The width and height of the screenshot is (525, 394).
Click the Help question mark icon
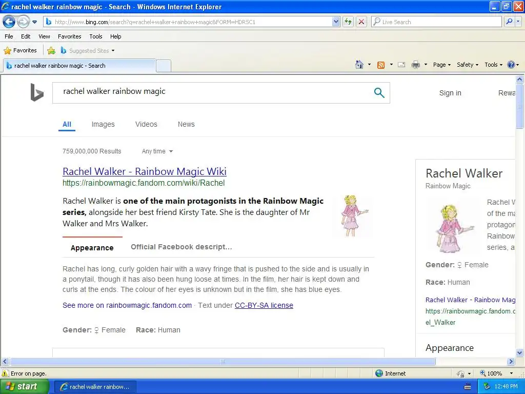511,65
